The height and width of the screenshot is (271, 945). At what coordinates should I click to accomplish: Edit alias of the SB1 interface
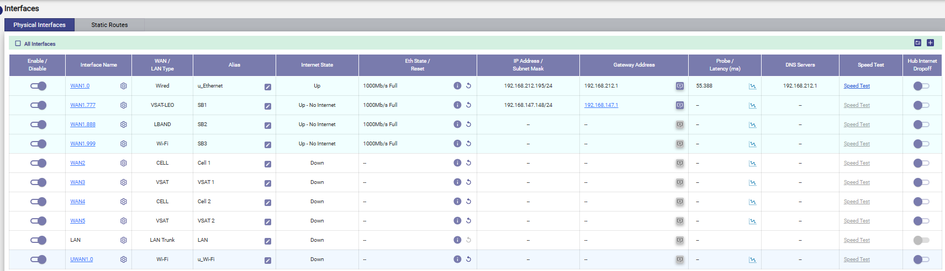(x=268, y=106)
